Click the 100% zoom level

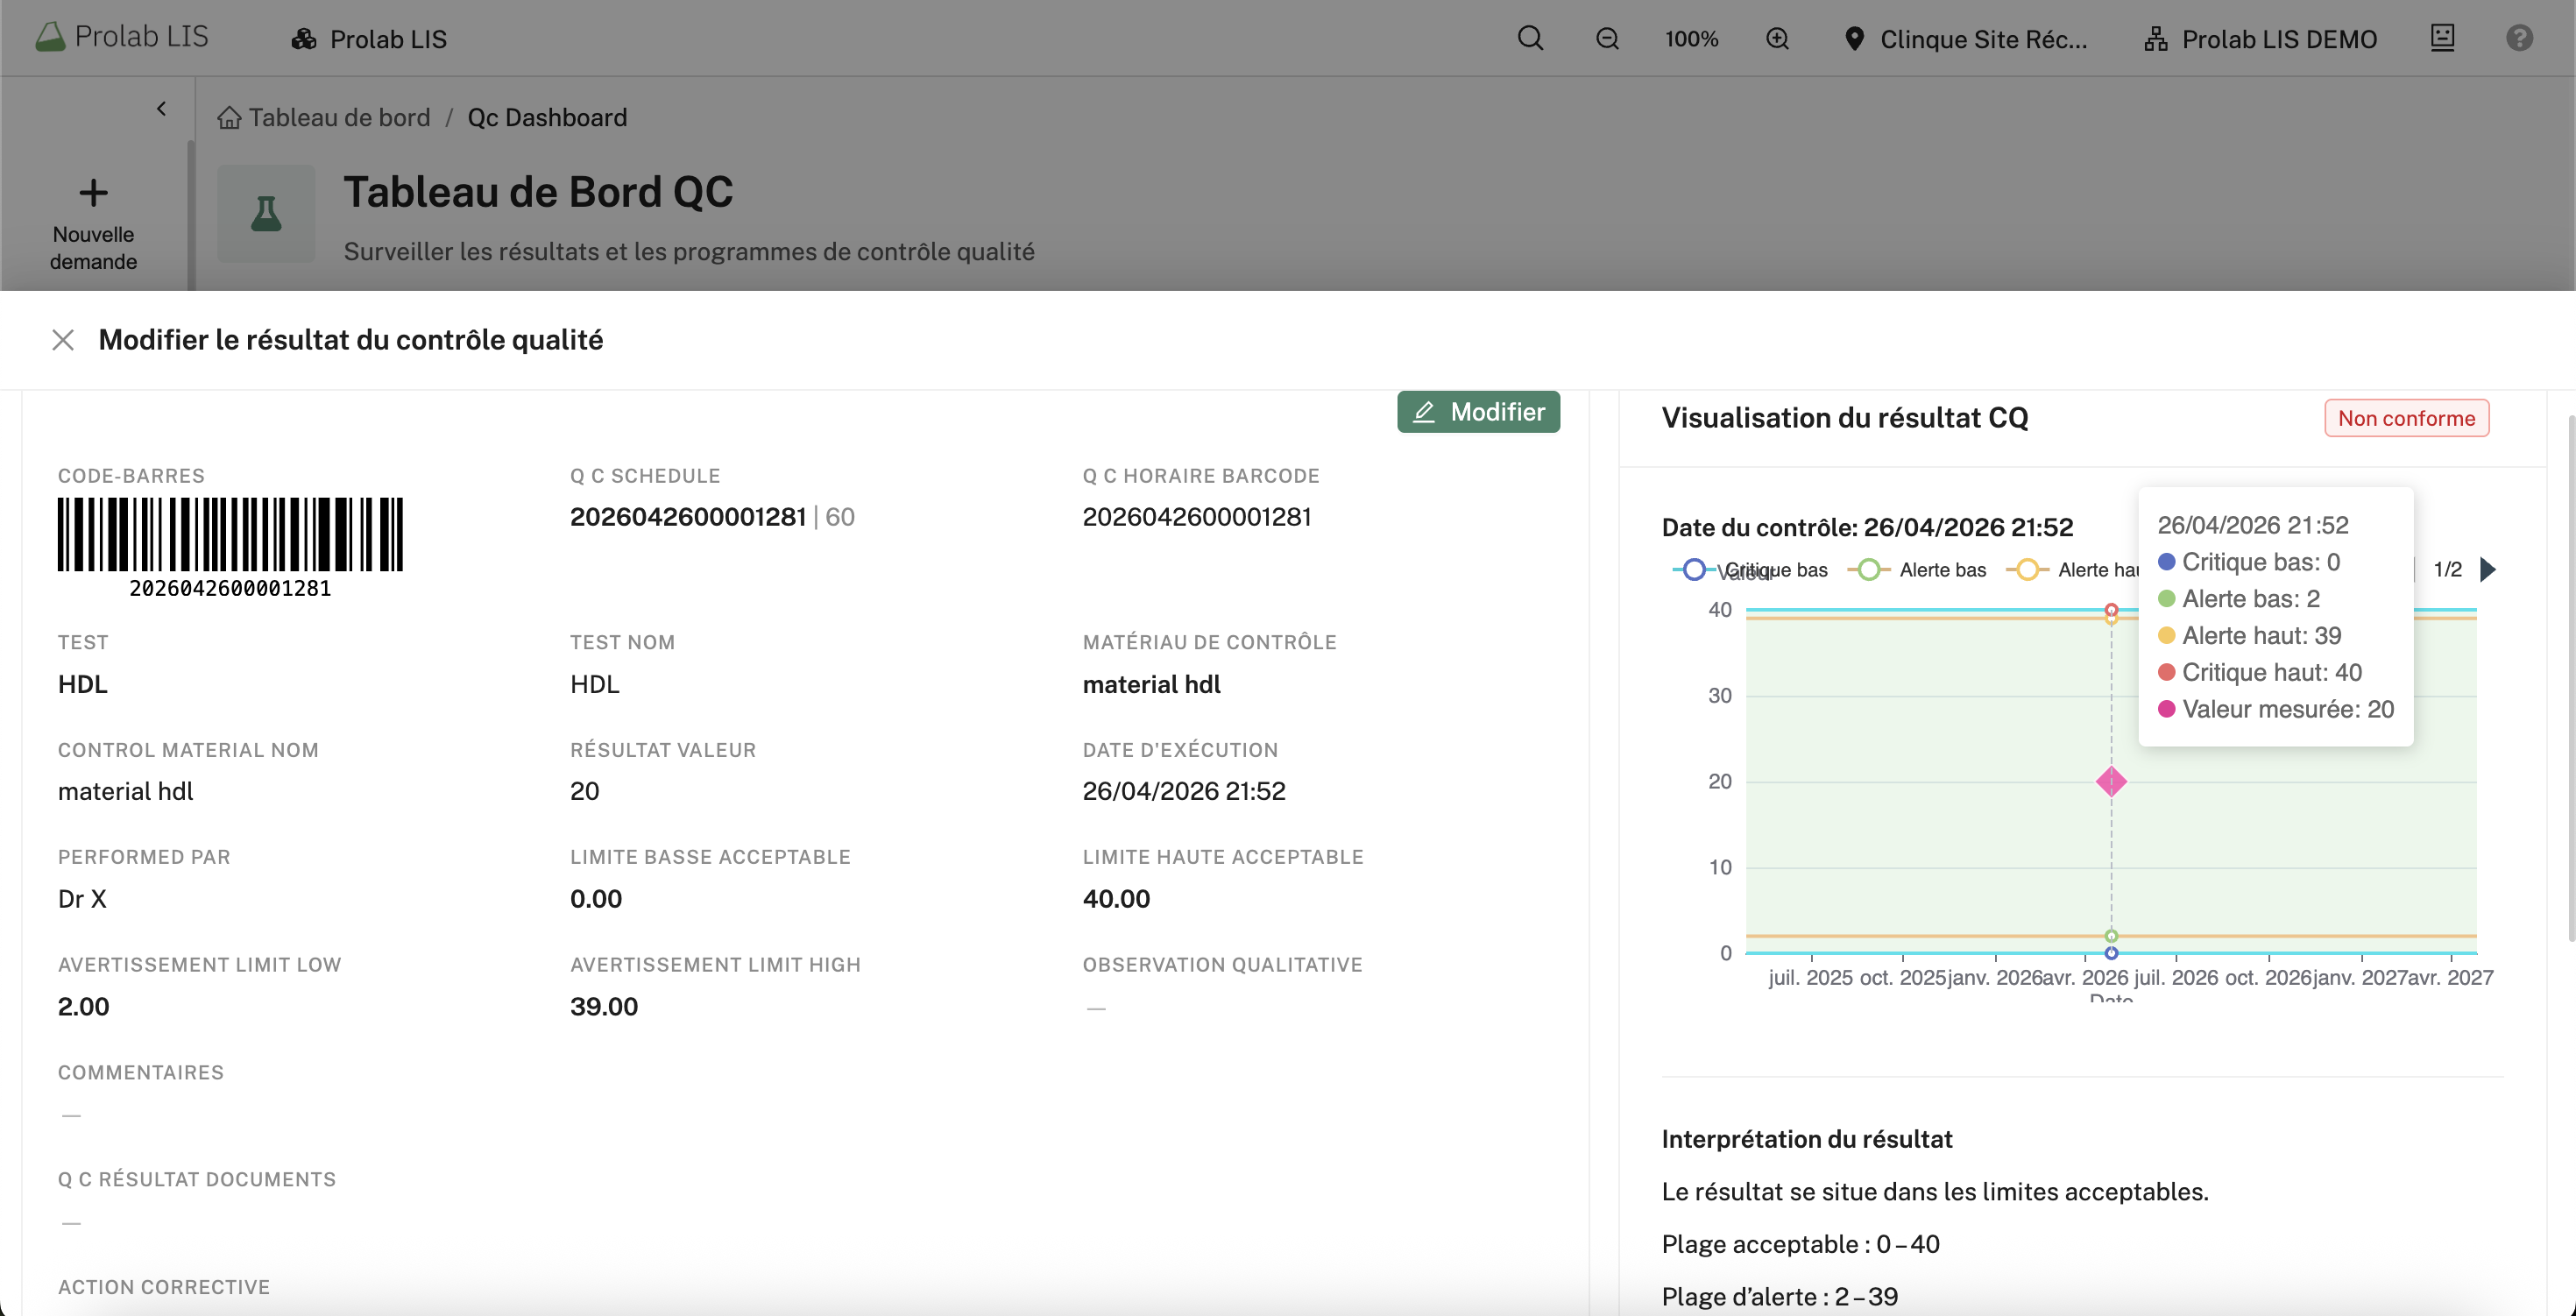point(1691,39)
